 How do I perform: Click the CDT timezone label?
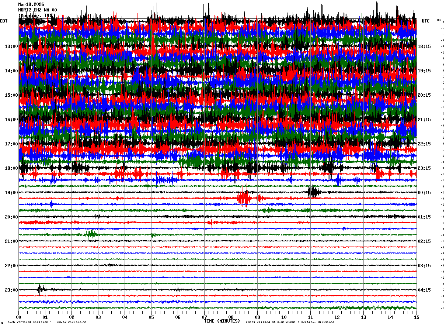pyautogui.click(x=4, y=21)
